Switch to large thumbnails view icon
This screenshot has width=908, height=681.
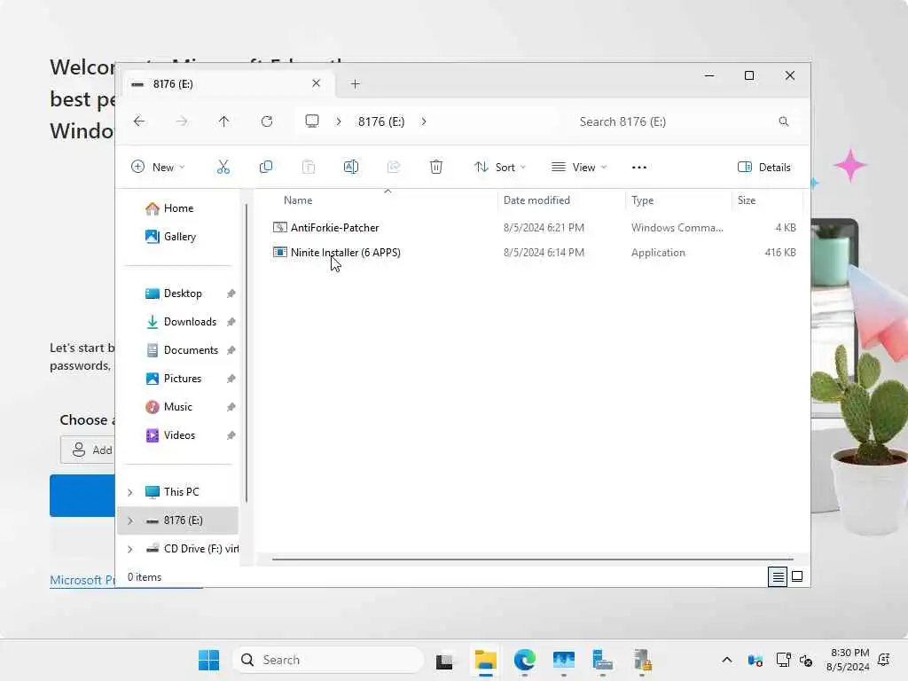tap(797, 576)
